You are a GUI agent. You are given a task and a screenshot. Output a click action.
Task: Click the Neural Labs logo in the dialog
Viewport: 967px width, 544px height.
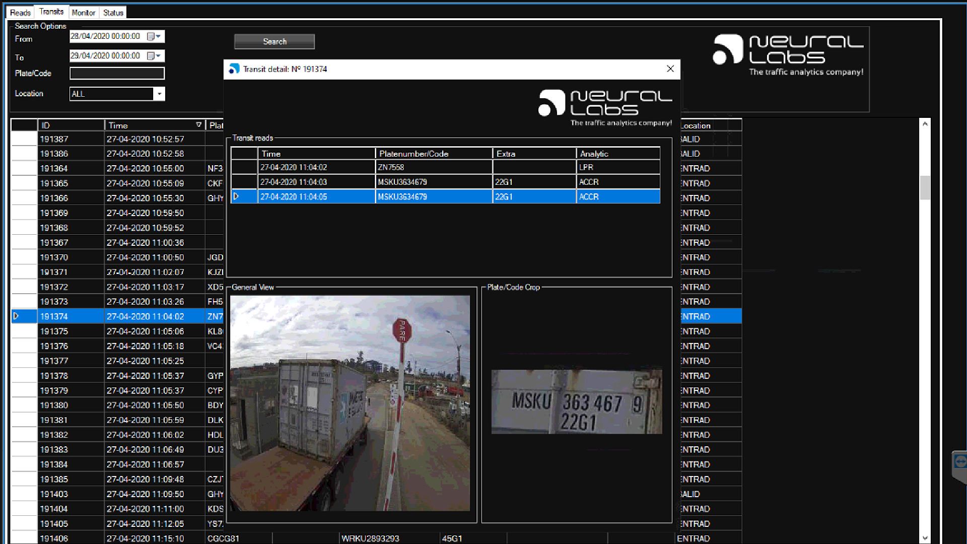pyautogui.click(x=604, y=107)
